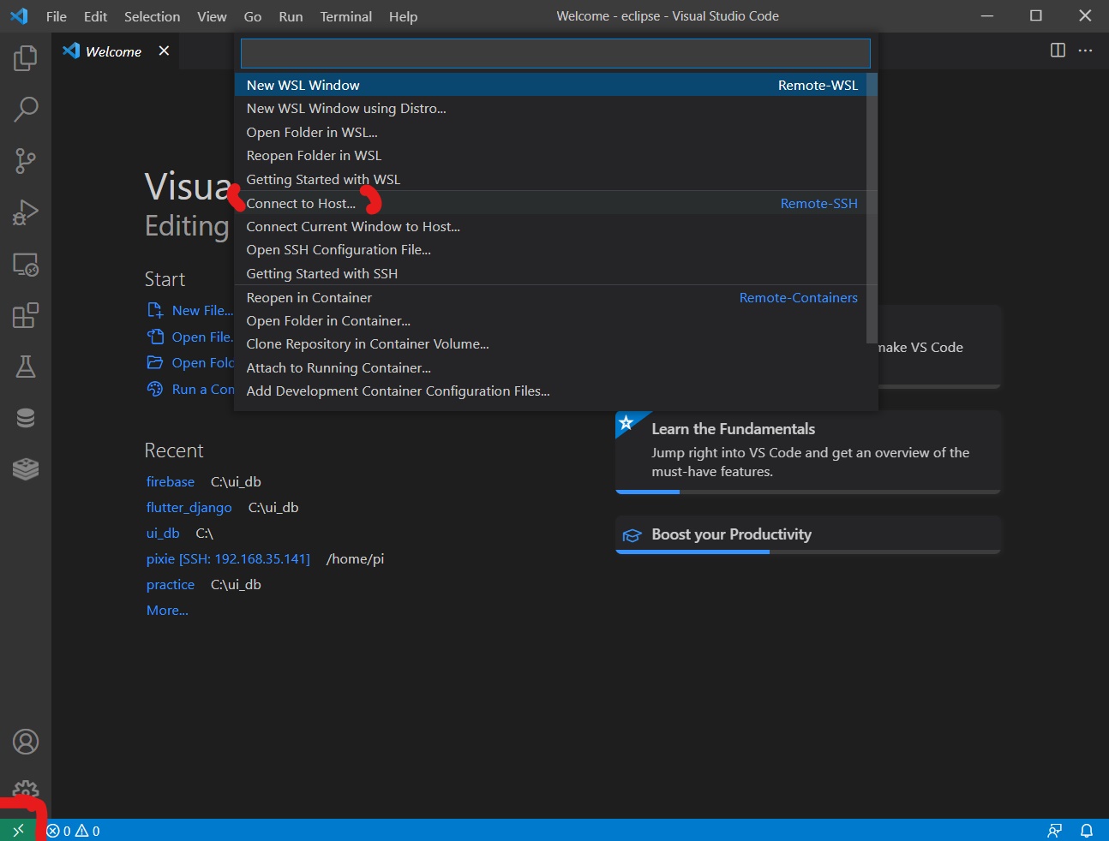The height and width of the screenshot is (841, 1109).
Task: Open the Run menu
Action: click(291, 16)
